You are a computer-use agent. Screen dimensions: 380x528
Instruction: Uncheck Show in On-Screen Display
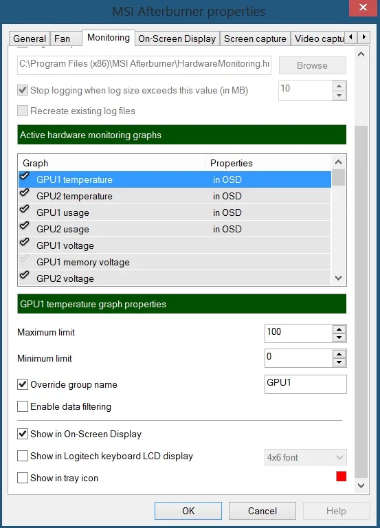(x=23, y=434)
